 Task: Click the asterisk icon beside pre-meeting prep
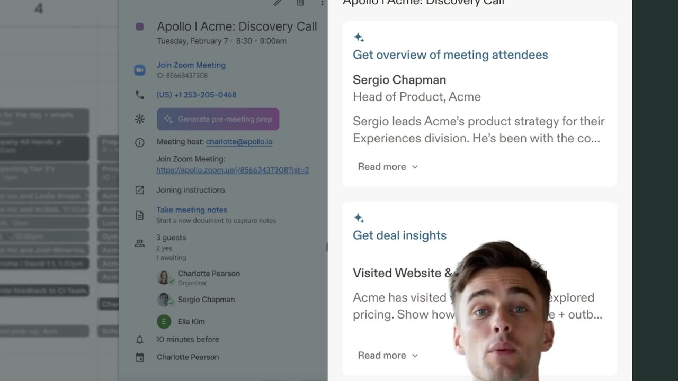[139, 119]
